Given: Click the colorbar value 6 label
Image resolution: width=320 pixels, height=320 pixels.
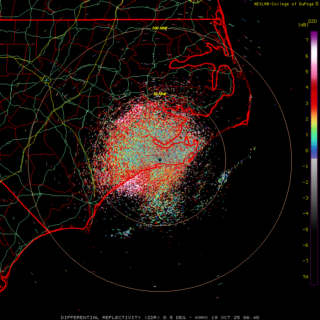Looking at the screenshot, I should click(307, 56).
